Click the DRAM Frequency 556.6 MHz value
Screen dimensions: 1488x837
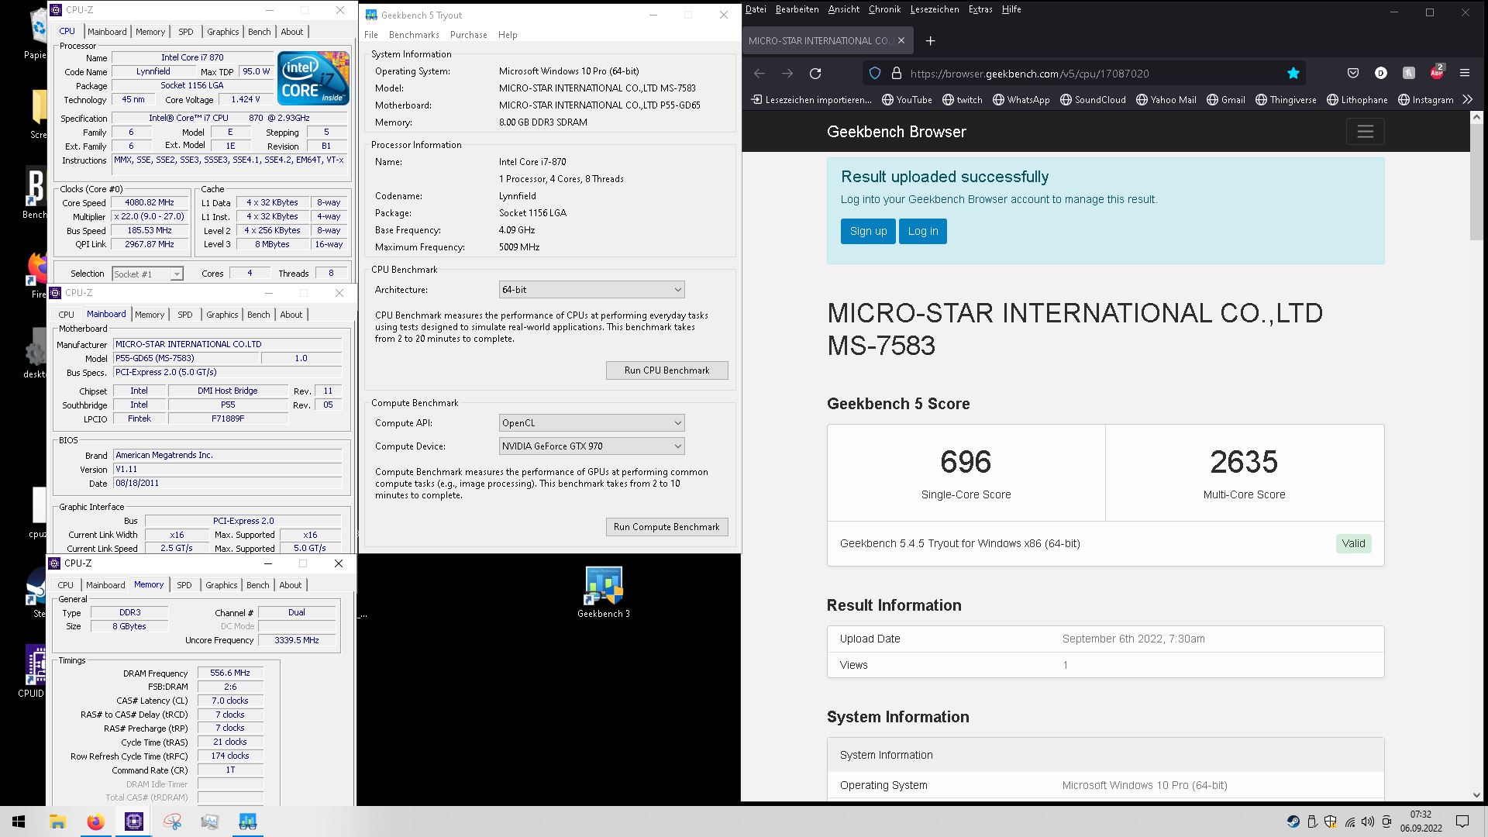tap(230, 673)
